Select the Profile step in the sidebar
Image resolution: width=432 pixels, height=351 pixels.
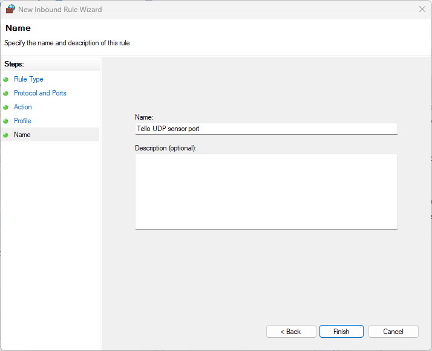tap(22, 121)
